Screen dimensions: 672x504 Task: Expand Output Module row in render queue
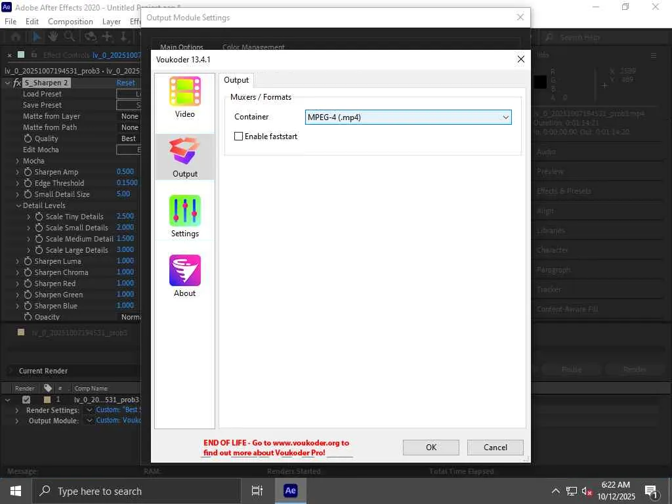16,421
